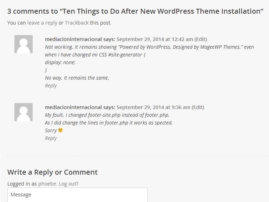Reply to the 'My foult' comment
This screenshot has height=202, width=269.
[51, 138]
